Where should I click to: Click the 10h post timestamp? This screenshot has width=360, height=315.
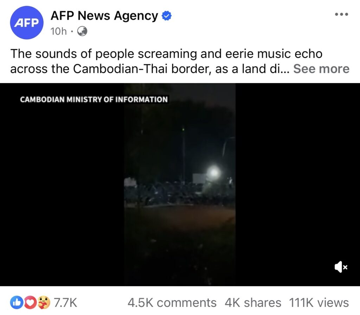pos(59,31)
